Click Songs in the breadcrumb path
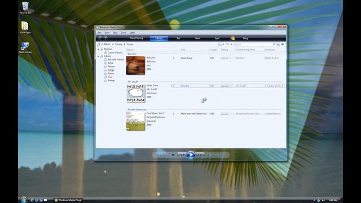 130,44
